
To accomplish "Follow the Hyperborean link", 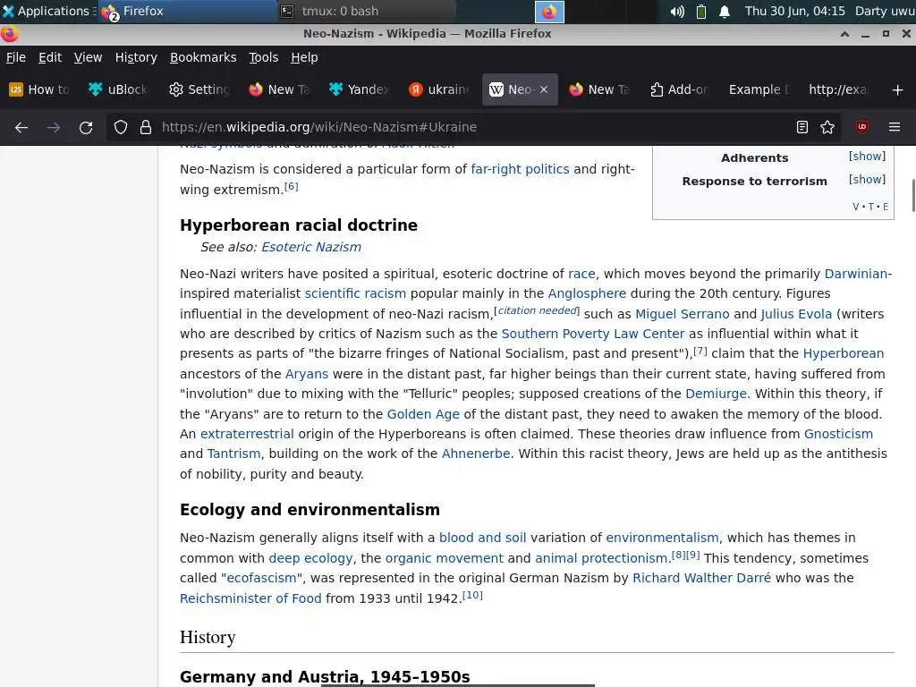I will click(843, 354).
